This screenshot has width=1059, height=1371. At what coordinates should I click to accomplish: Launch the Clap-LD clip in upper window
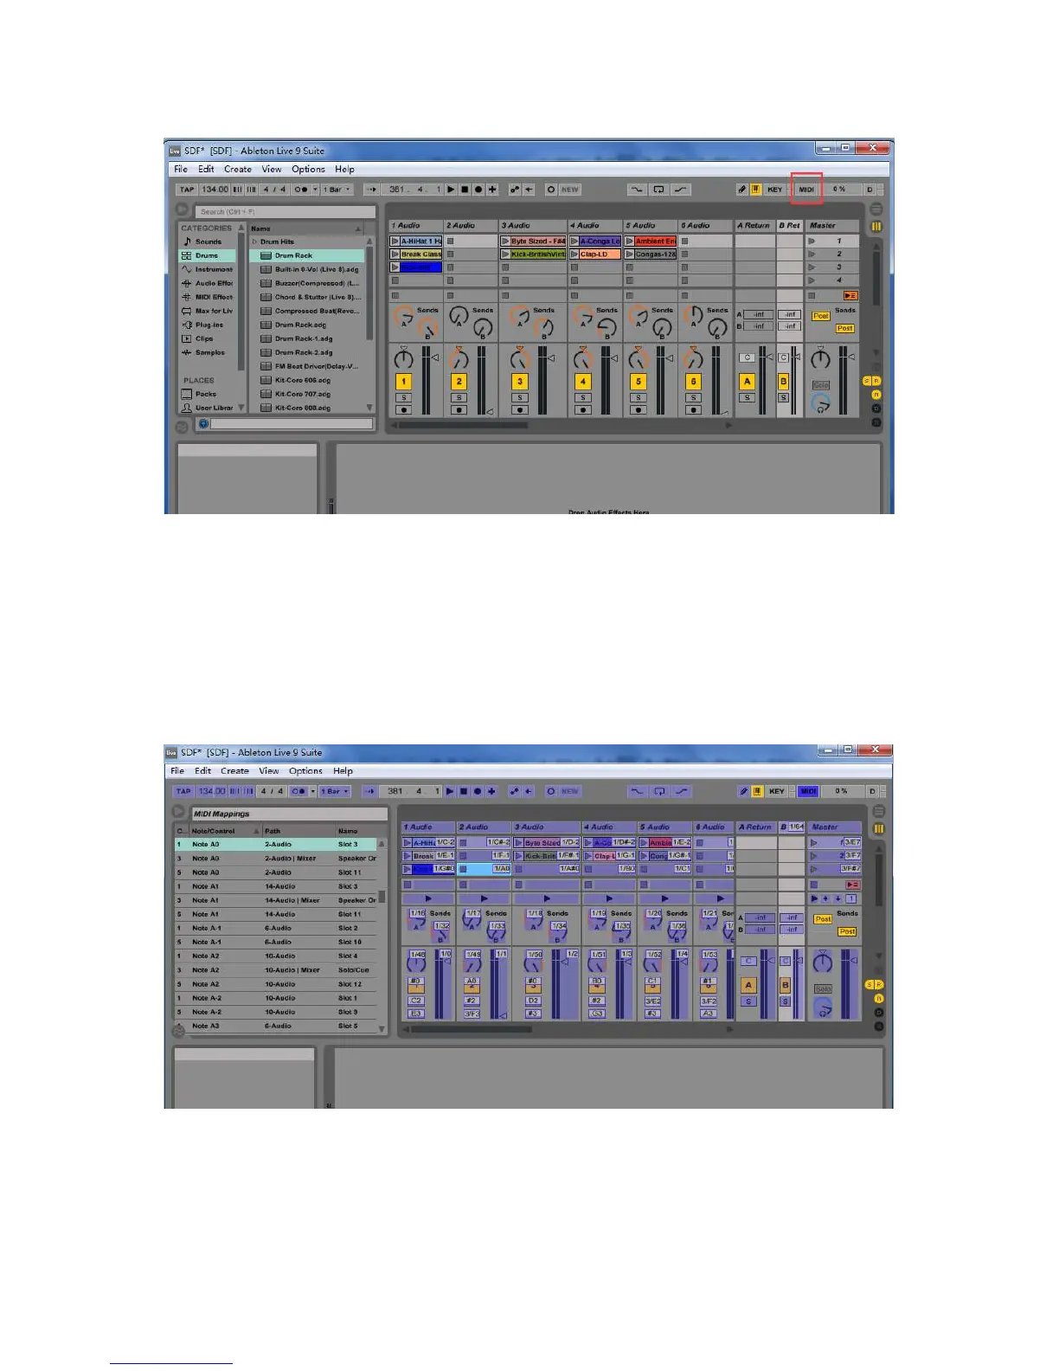coord(574,254)
